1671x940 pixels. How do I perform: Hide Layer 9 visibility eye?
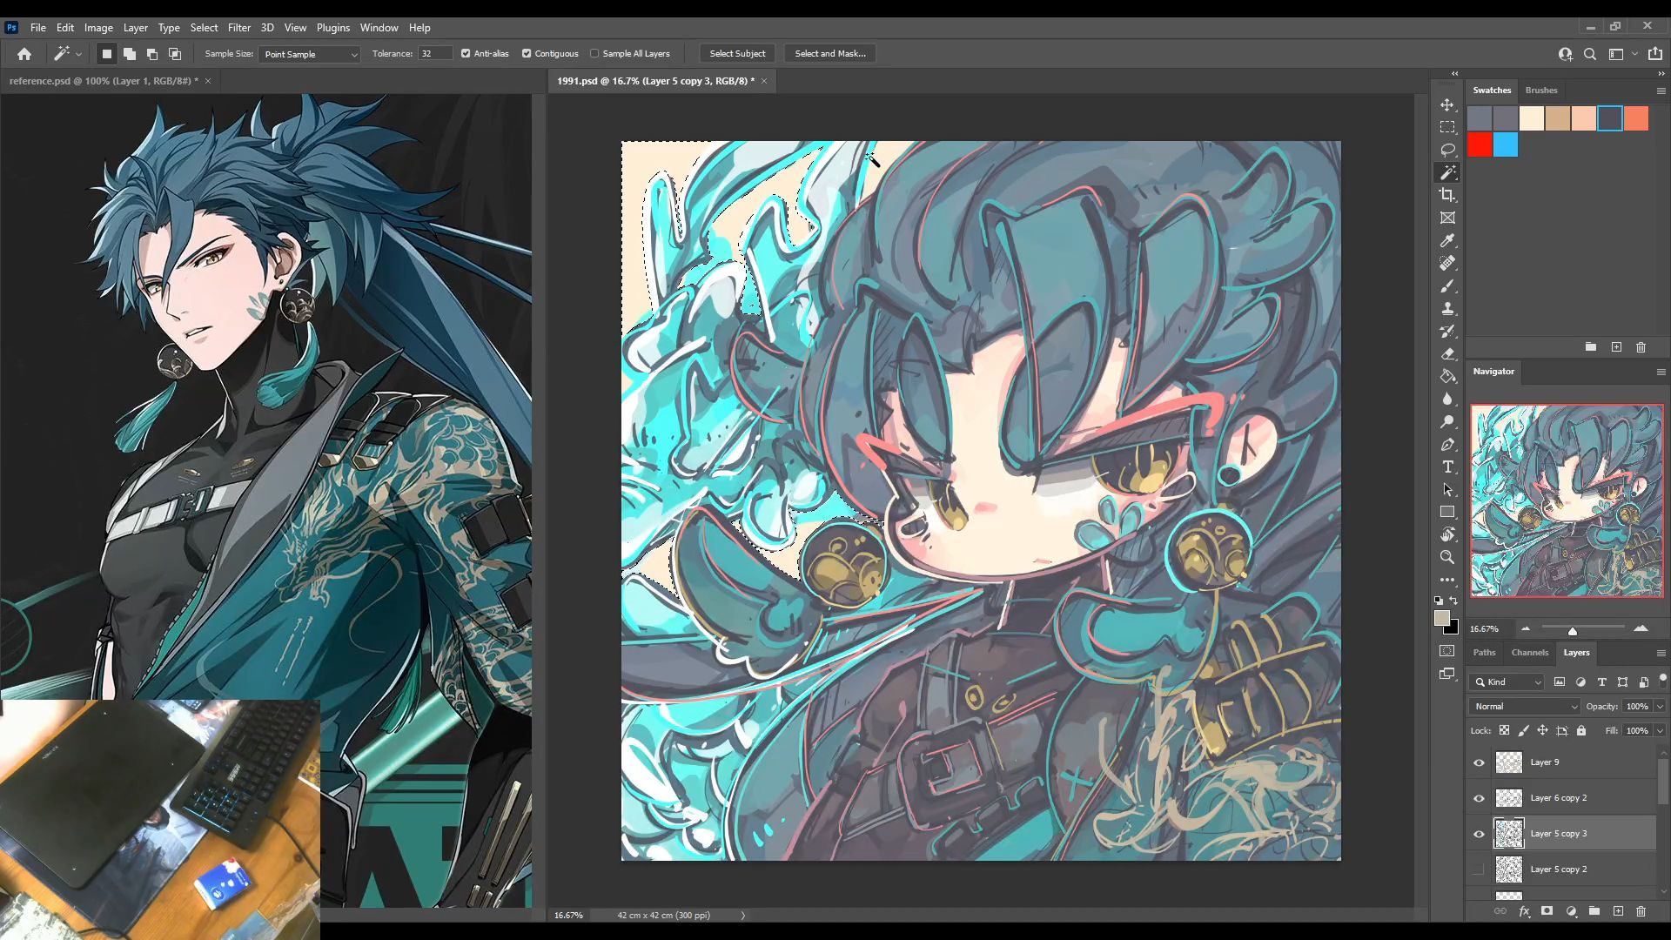(1479, 763)
